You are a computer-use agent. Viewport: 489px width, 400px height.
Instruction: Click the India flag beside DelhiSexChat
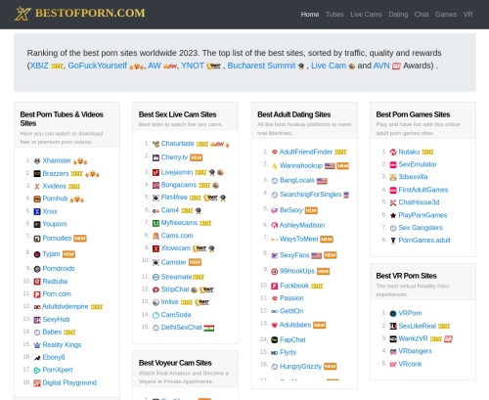pos(209,328)
